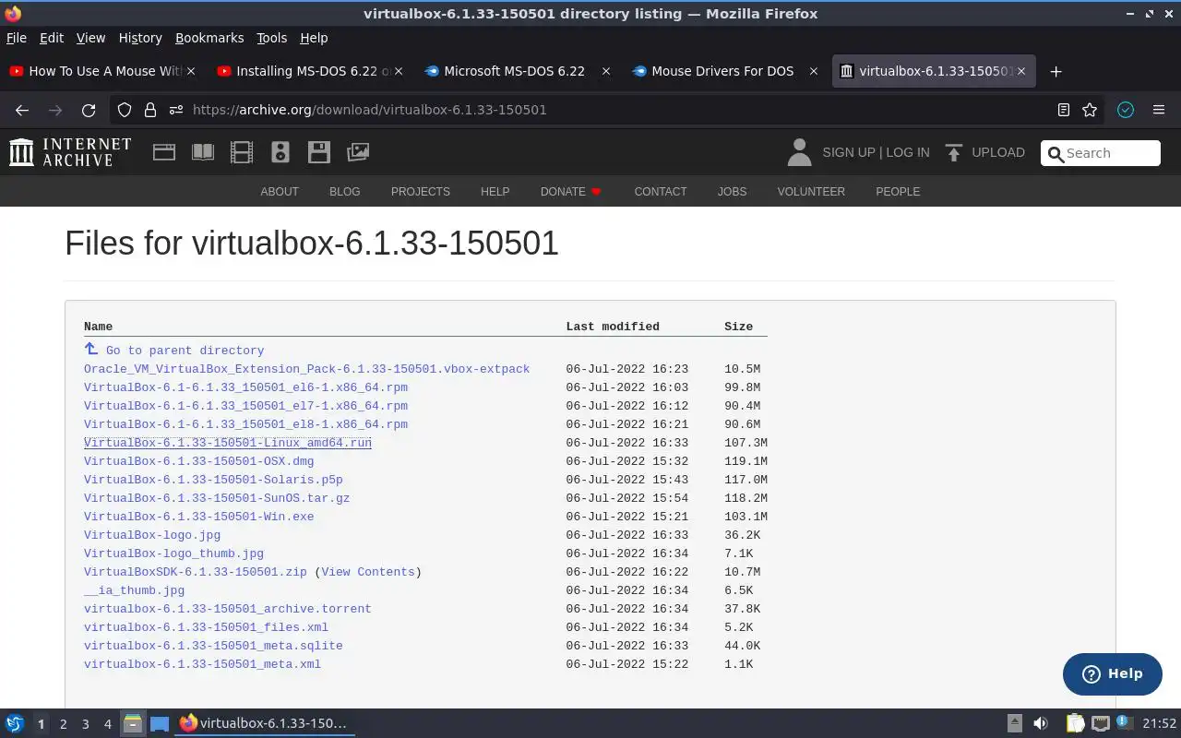The image size is (1181, 738).
Task: Open the File menu
Action: [17, 38]
